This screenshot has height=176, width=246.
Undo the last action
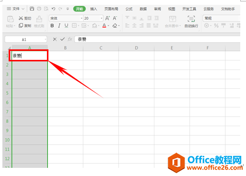53,9
